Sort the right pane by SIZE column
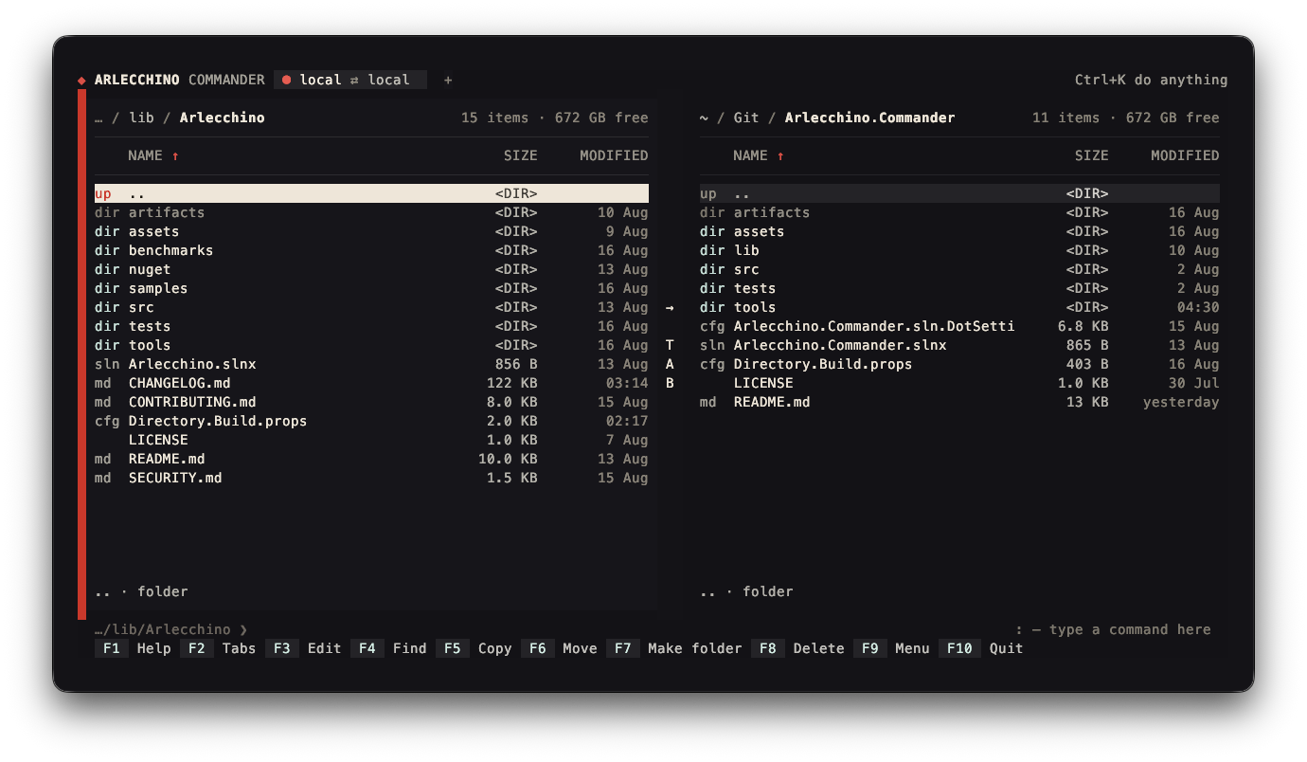The width and height of the screenshot is (1307, 762). [x=1092, y=155]
